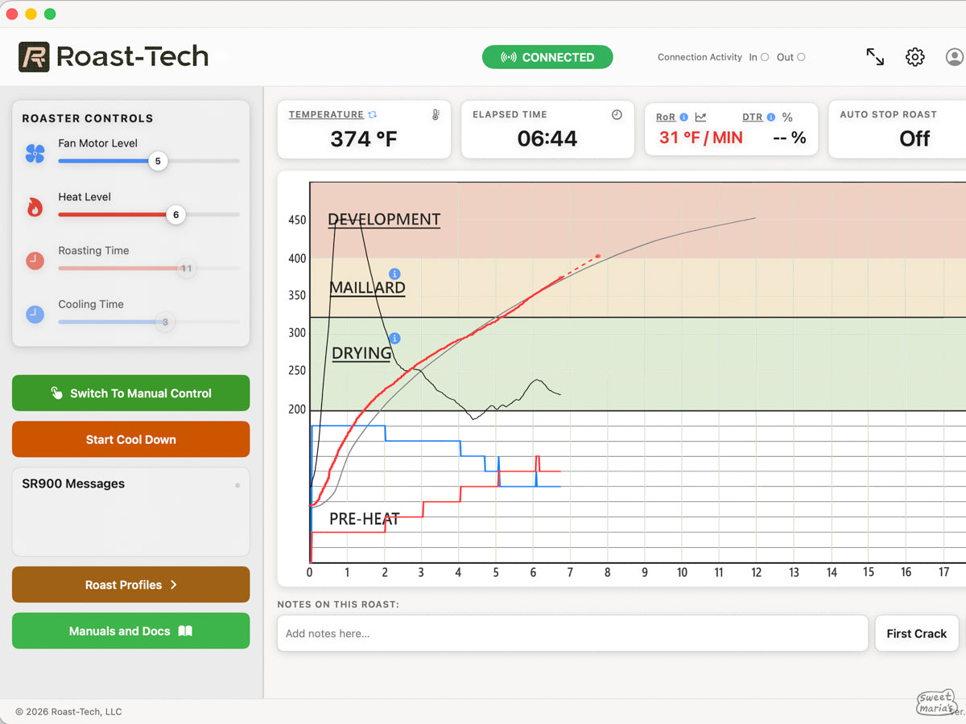
Task: Click the Drying phase info icon
Action: 394,339
